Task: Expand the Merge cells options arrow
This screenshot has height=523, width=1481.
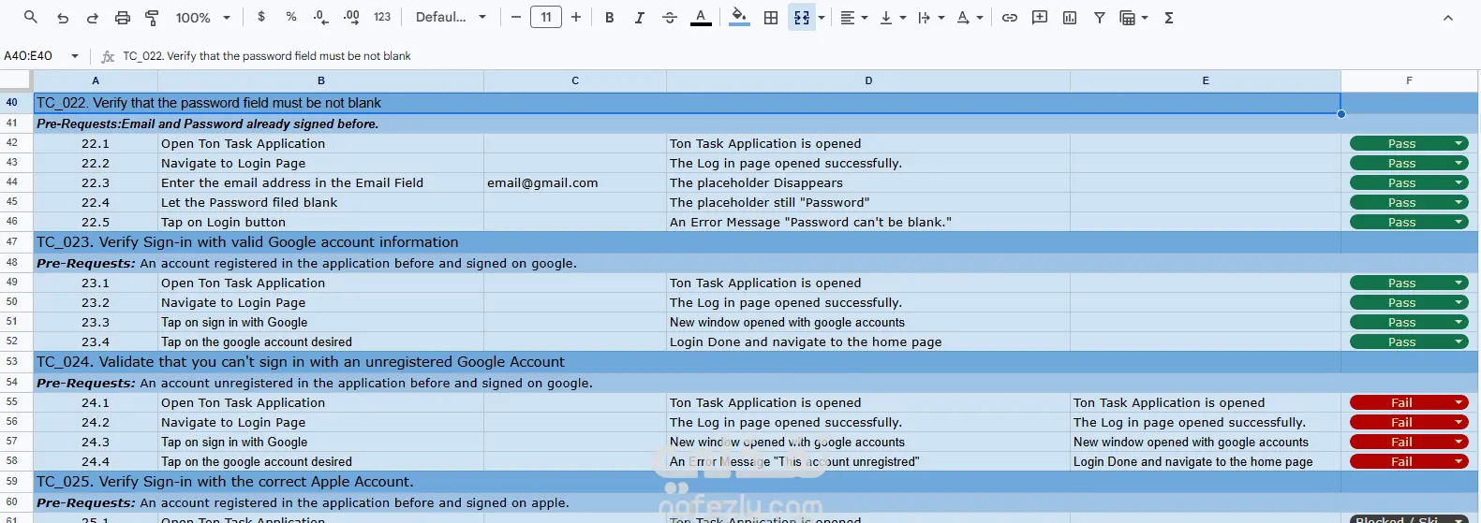Action: tap(822, 17)
